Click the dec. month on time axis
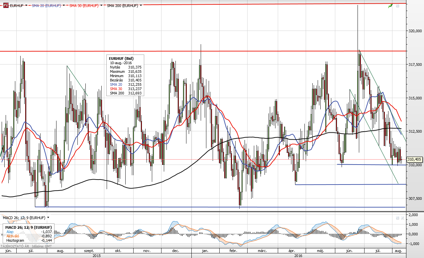 (176, 251)
